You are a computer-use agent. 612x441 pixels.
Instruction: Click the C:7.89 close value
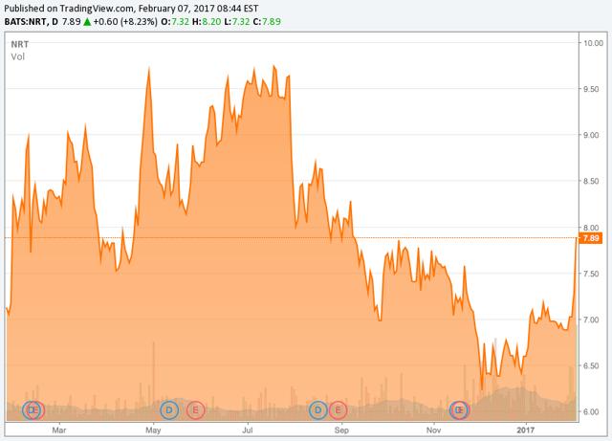pos(267,21)
